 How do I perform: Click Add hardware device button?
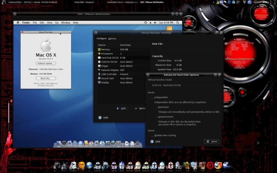[122, 108]
